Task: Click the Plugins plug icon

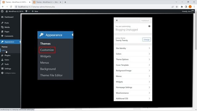Action: (x=2, y=55)
